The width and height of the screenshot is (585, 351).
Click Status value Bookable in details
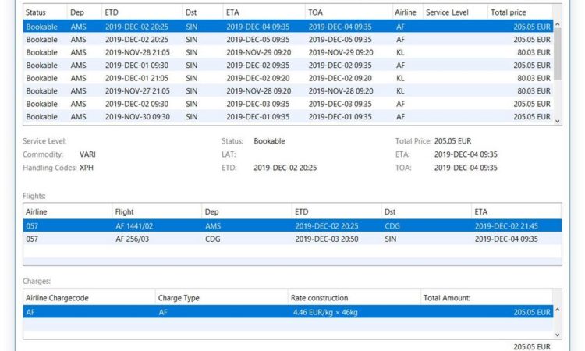269,141
